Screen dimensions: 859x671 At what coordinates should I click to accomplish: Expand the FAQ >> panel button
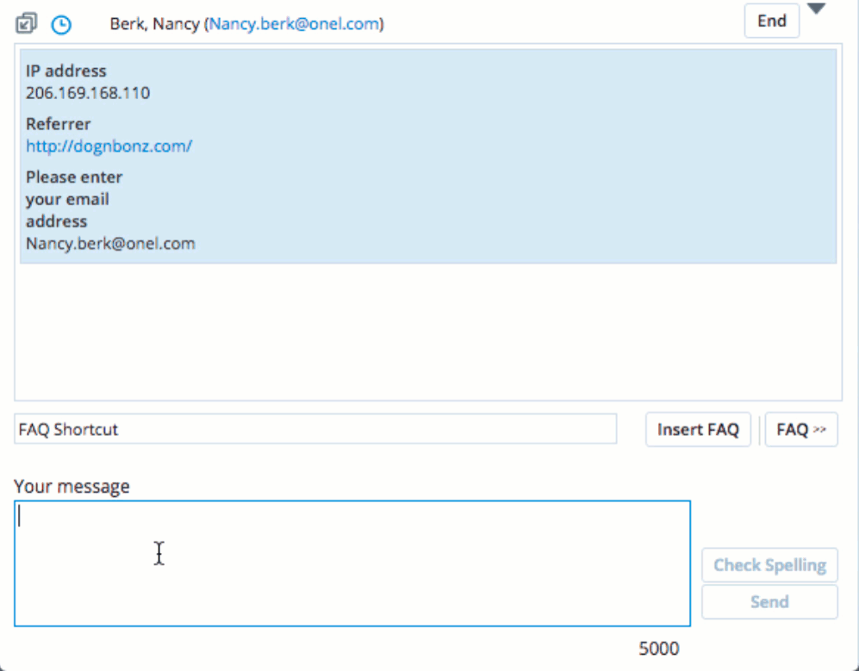[x=801, y=430]
